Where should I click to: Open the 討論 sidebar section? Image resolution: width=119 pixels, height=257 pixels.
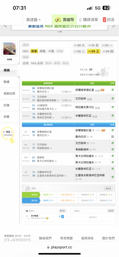coord(10,105)
